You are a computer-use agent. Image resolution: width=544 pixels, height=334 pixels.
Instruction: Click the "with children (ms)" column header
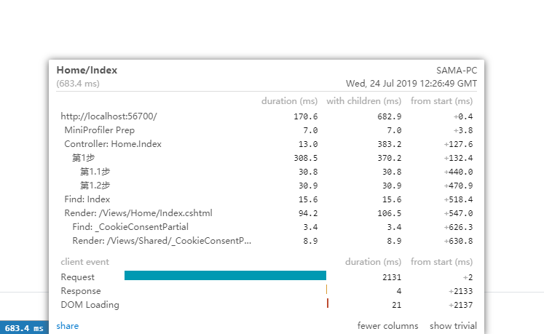(363, 101)
